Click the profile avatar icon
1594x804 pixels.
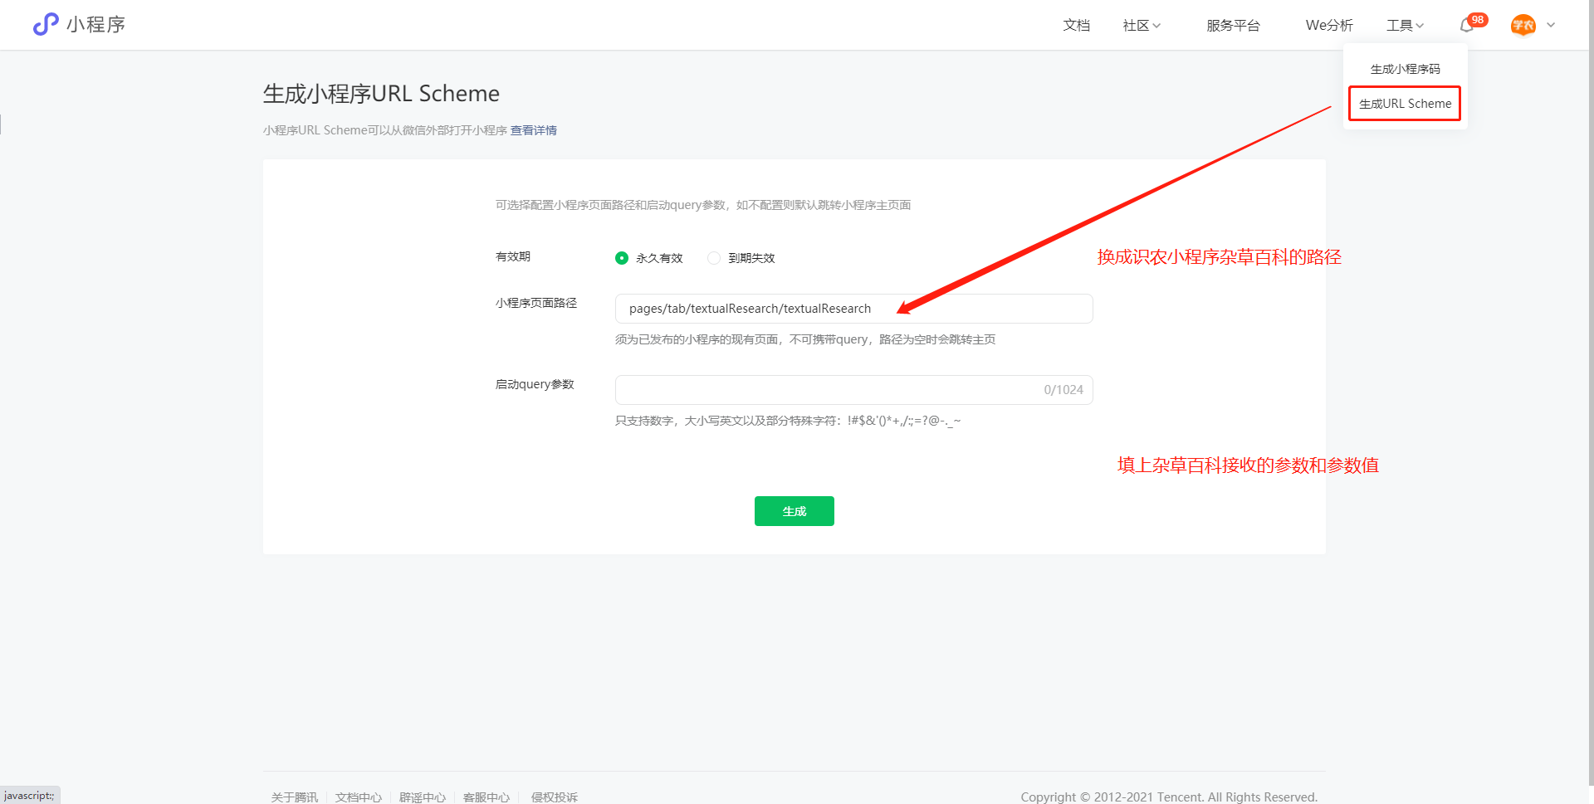pos(1523,25)
